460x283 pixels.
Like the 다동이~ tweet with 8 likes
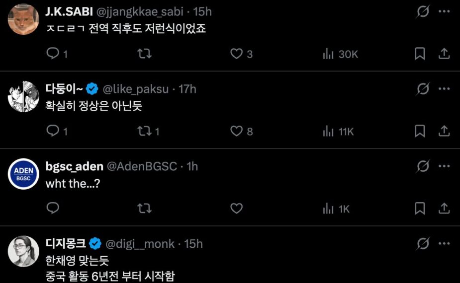coord(236,131)
